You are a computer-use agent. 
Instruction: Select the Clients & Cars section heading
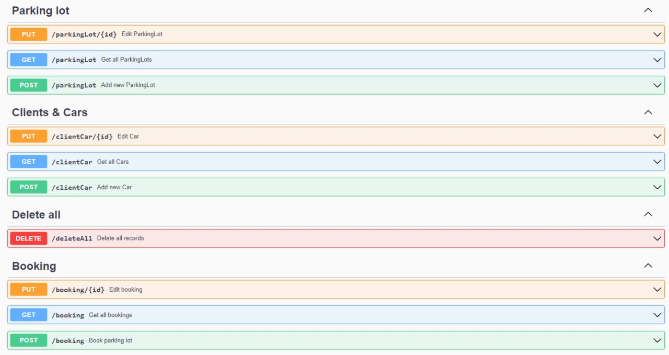coord(50,112)
